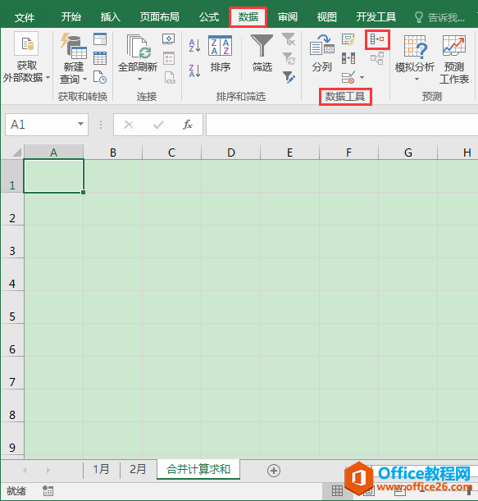Click the from table icon

pyautogui.click(x=100, y=58)
